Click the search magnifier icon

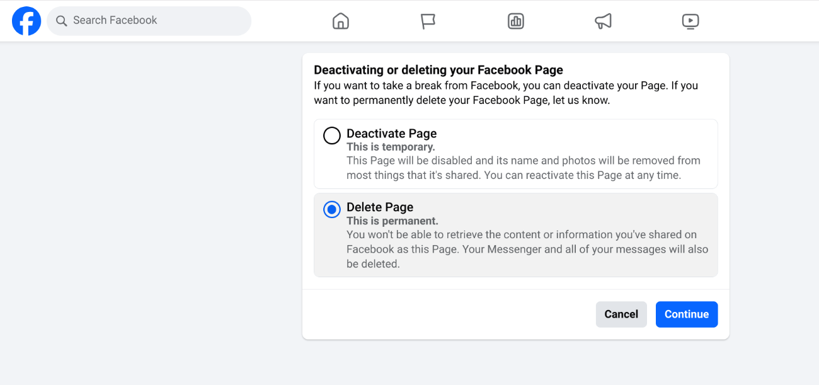pos(61,21)
